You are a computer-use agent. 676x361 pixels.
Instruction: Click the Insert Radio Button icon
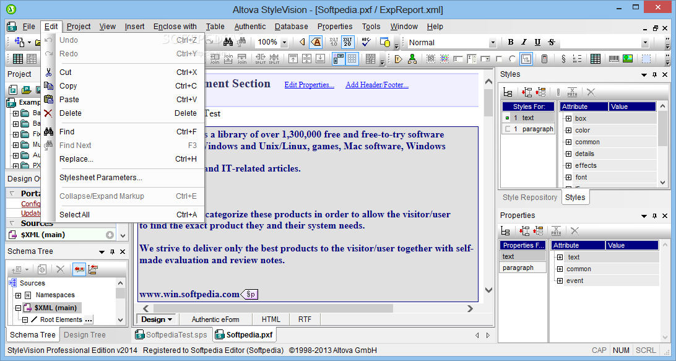tap(512, 59)
